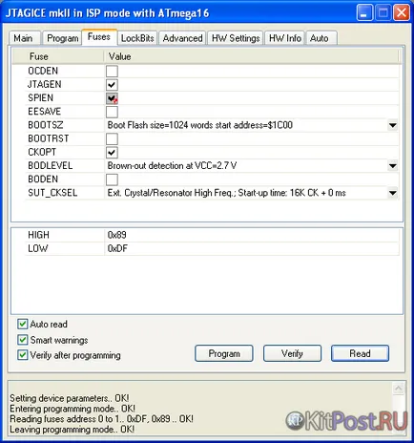Go to the Advanced tab
This screenshot has width=414, height=443.
[182, 38]
